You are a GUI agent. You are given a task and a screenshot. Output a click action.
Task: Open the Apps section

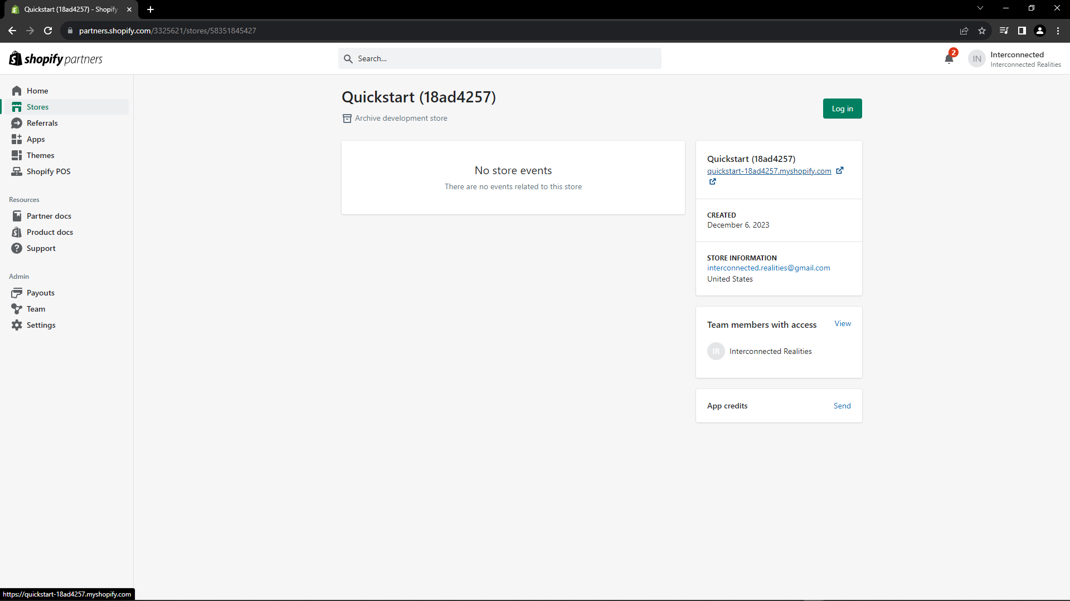point(35,139)
